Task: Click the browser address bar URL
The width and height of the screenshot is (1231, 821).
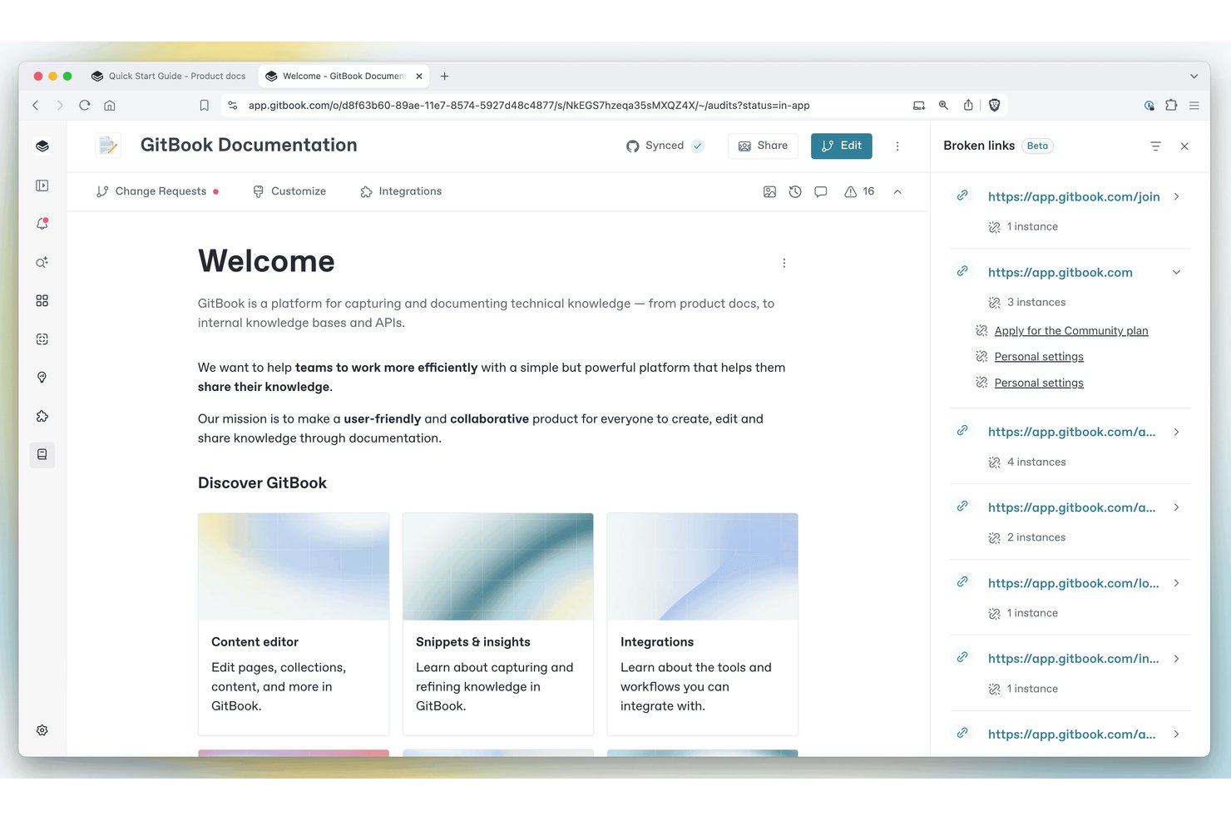Action: 529,106
